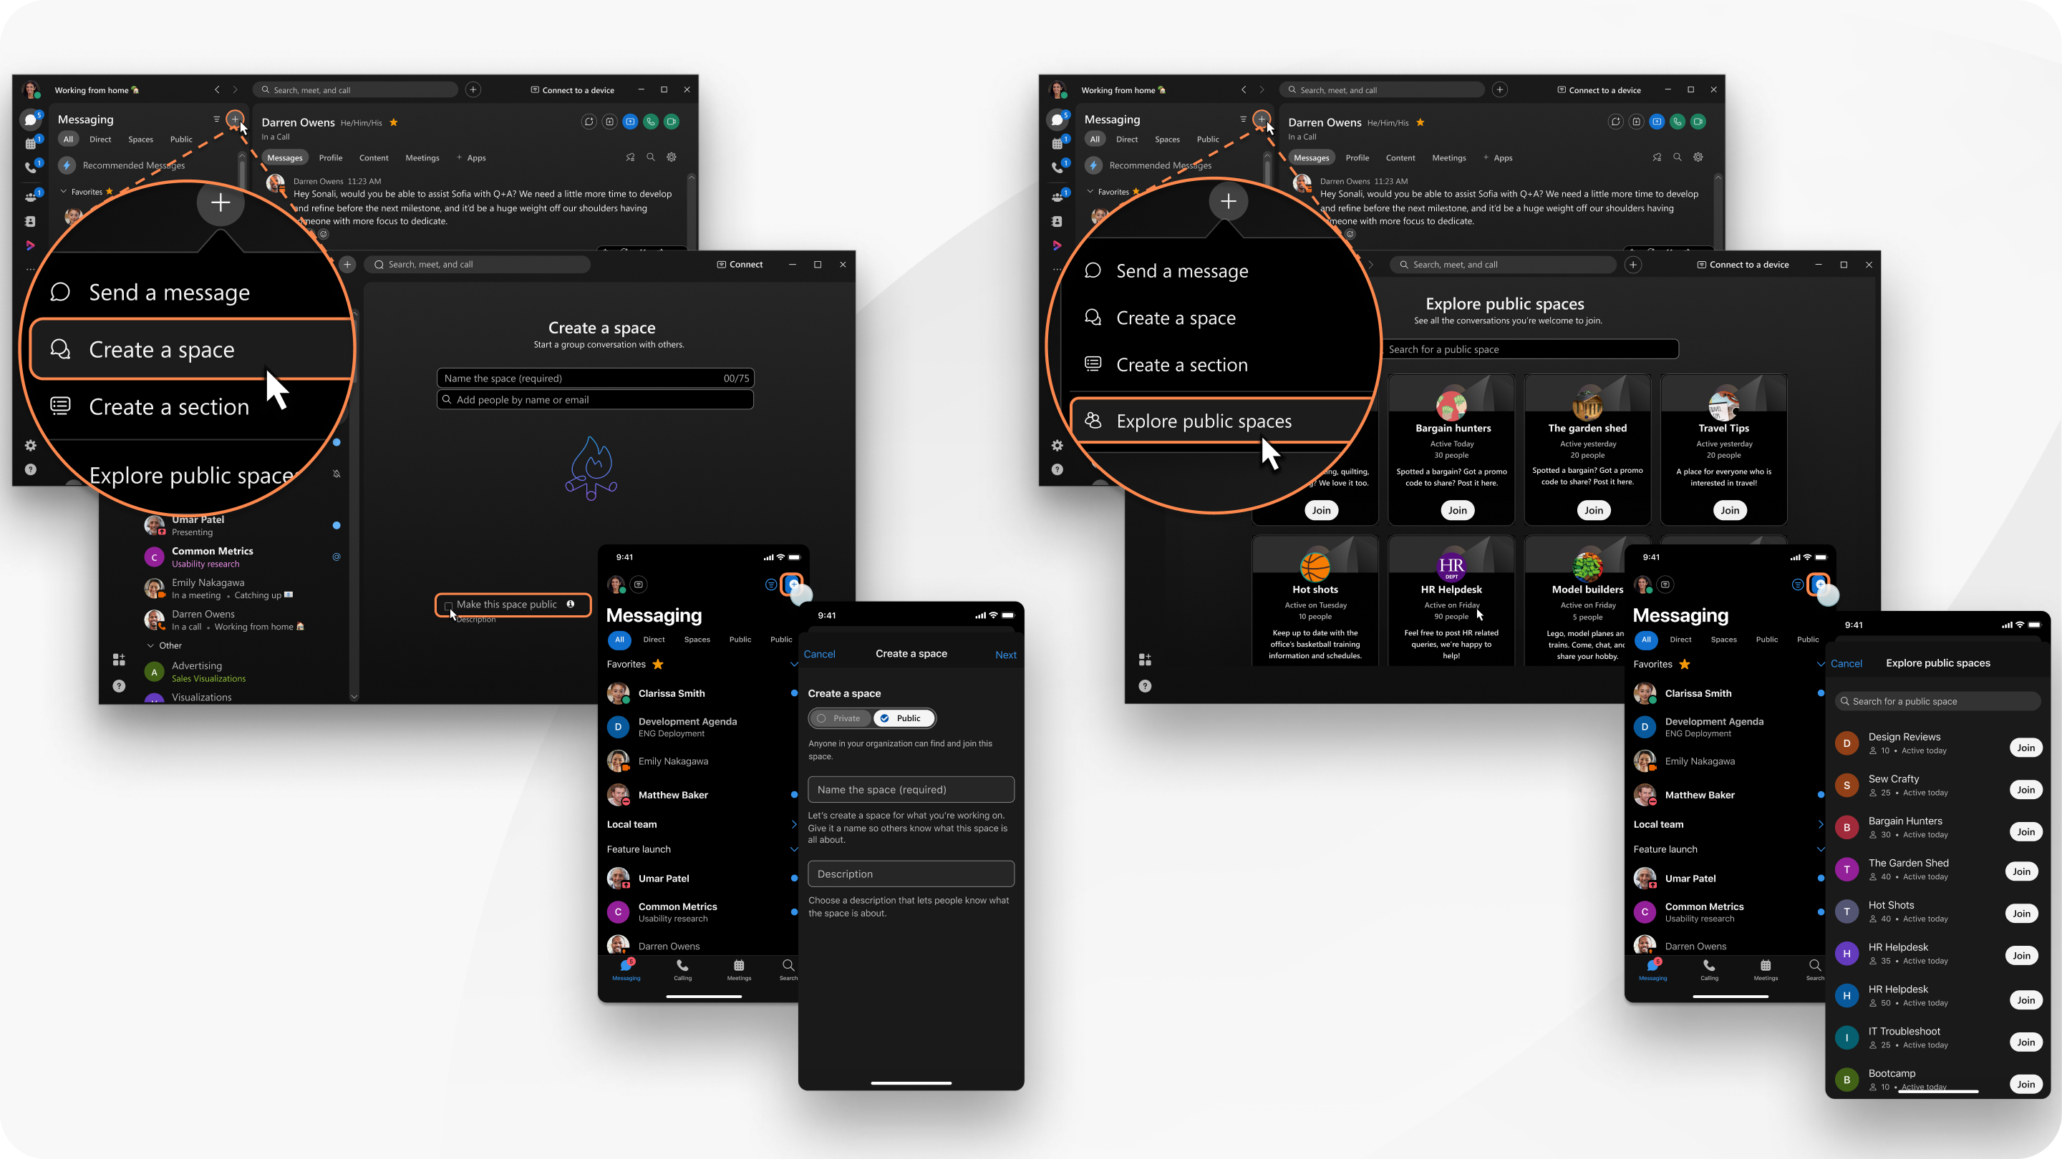Toggle Make this space public switch

click(447, 605)
